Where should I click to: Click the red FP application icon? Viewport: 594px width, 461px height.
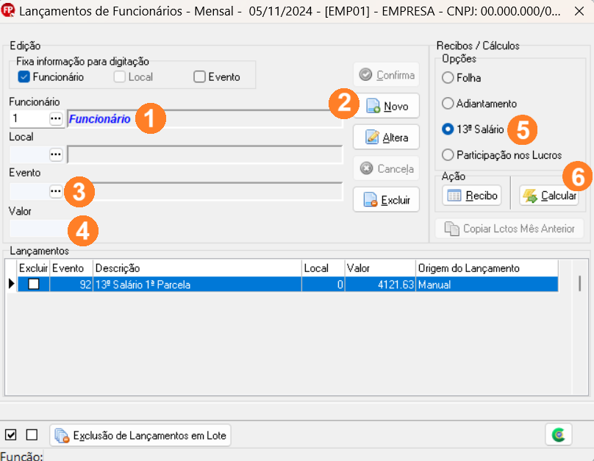9,10
